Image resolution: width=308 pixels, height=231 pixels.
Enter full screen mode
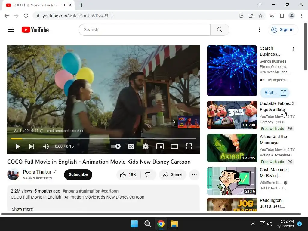[189, 146]
